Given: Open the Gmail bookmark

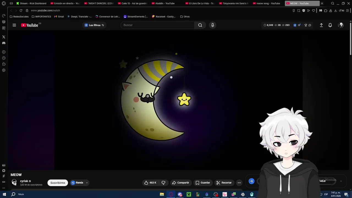Looking at the screenshot, I should click(59, 16).
